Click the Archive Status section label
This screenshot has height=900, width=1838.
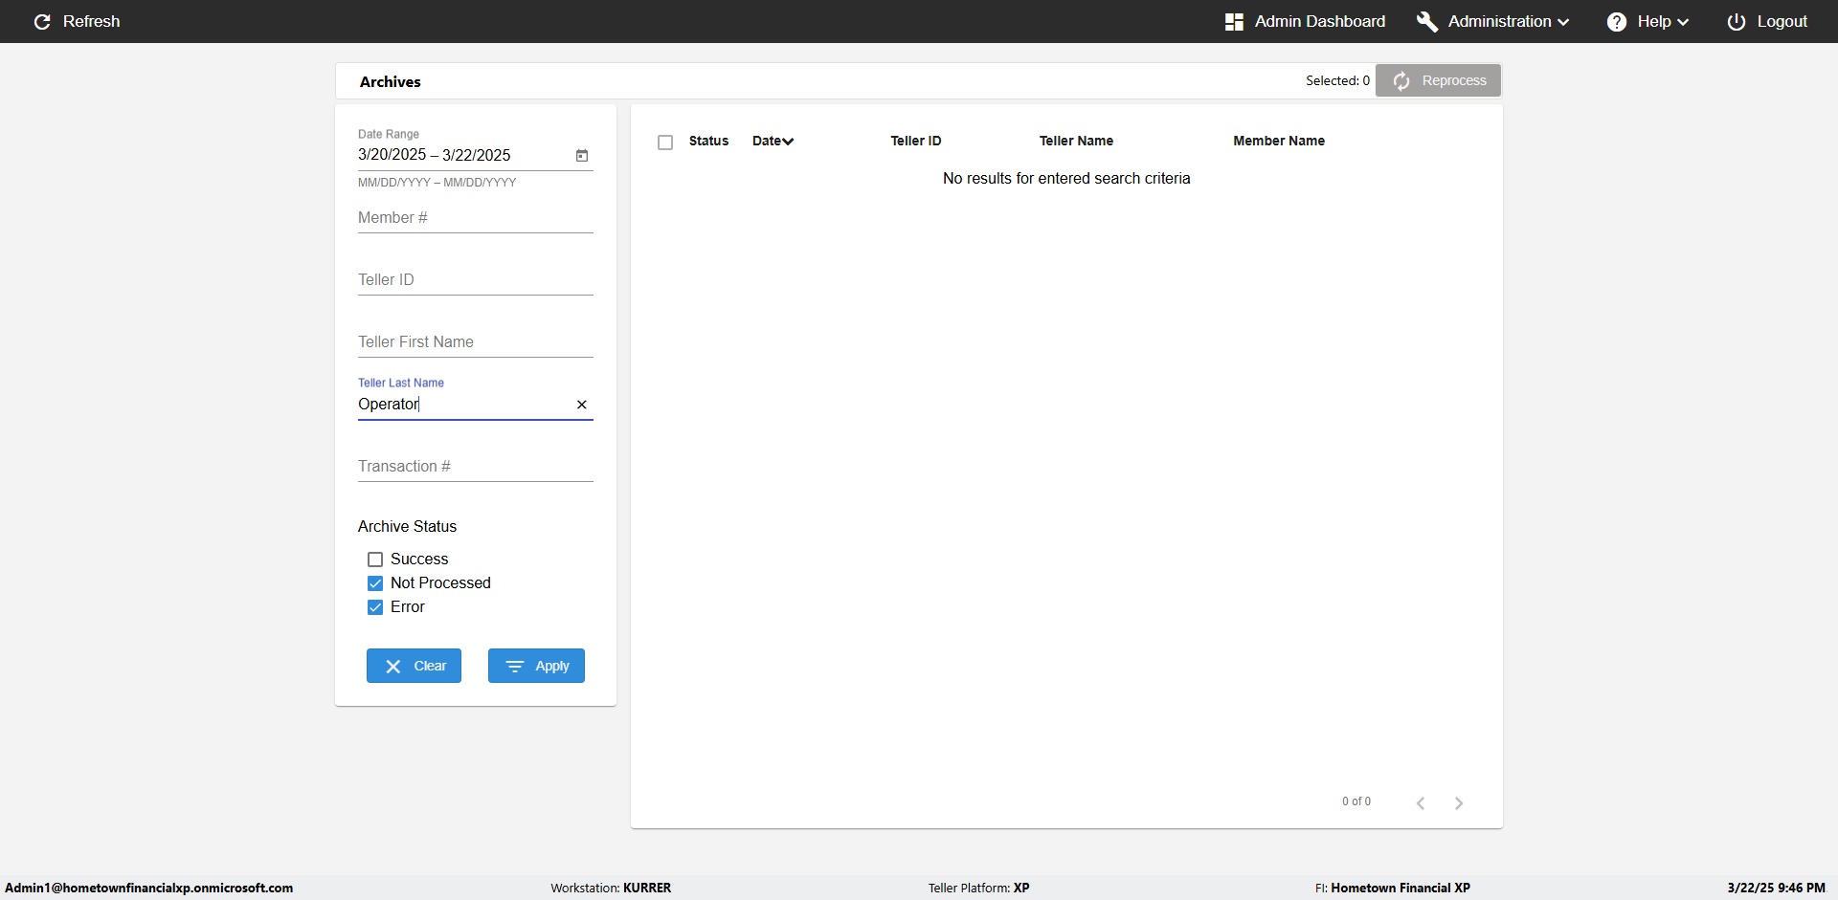407,527
